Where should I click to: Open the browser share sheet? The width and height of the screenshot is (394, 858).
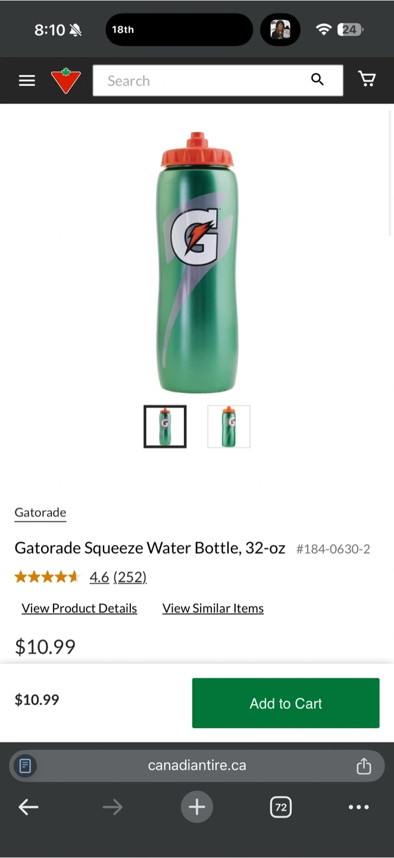[x=364, y=766]
